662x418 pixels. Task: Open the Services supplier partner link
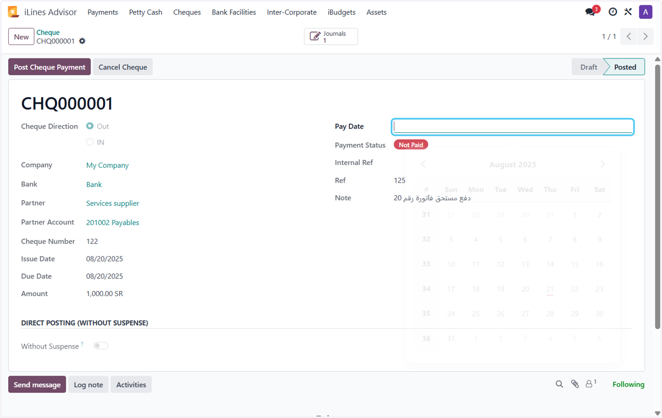(113, 203)
